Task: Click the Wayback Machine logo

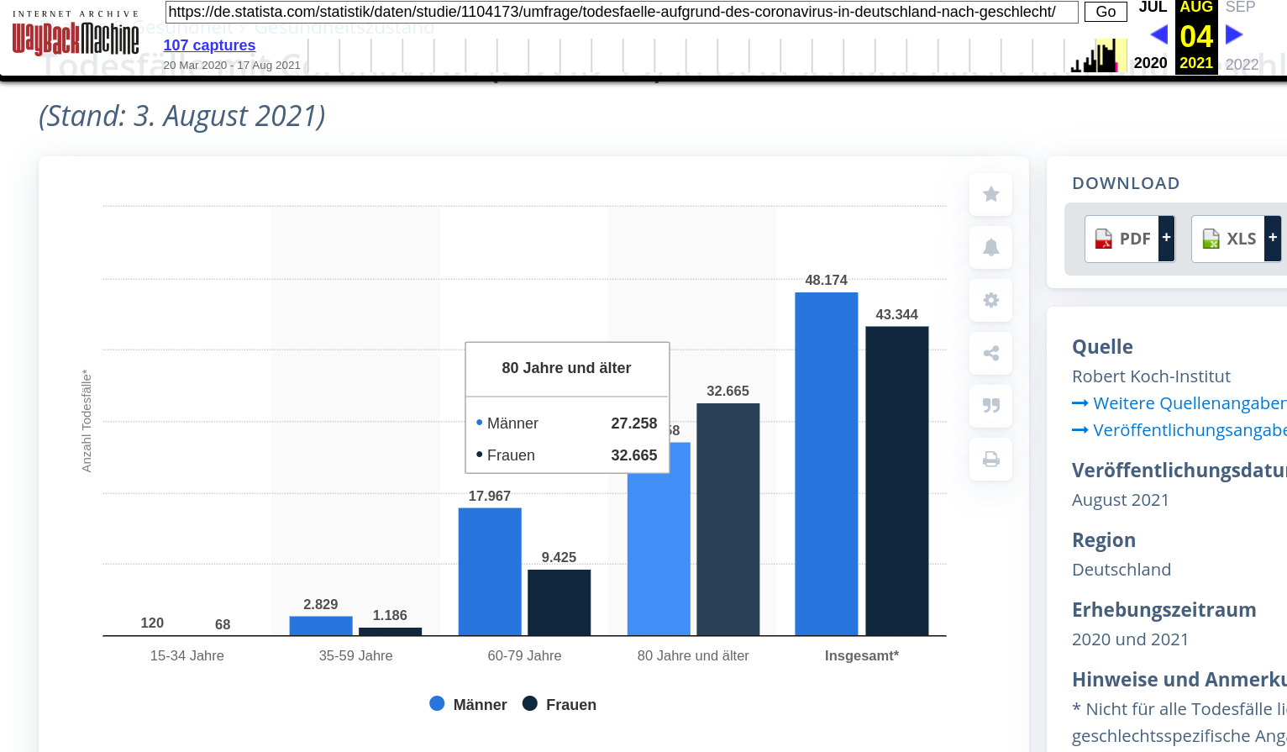Action: click(x=76, y=34)
